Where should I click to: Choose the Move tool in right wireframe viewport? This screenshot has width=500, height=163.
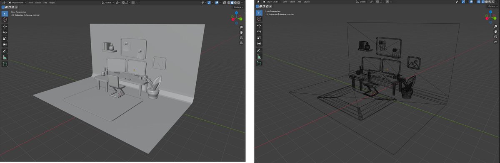point(259,26)
